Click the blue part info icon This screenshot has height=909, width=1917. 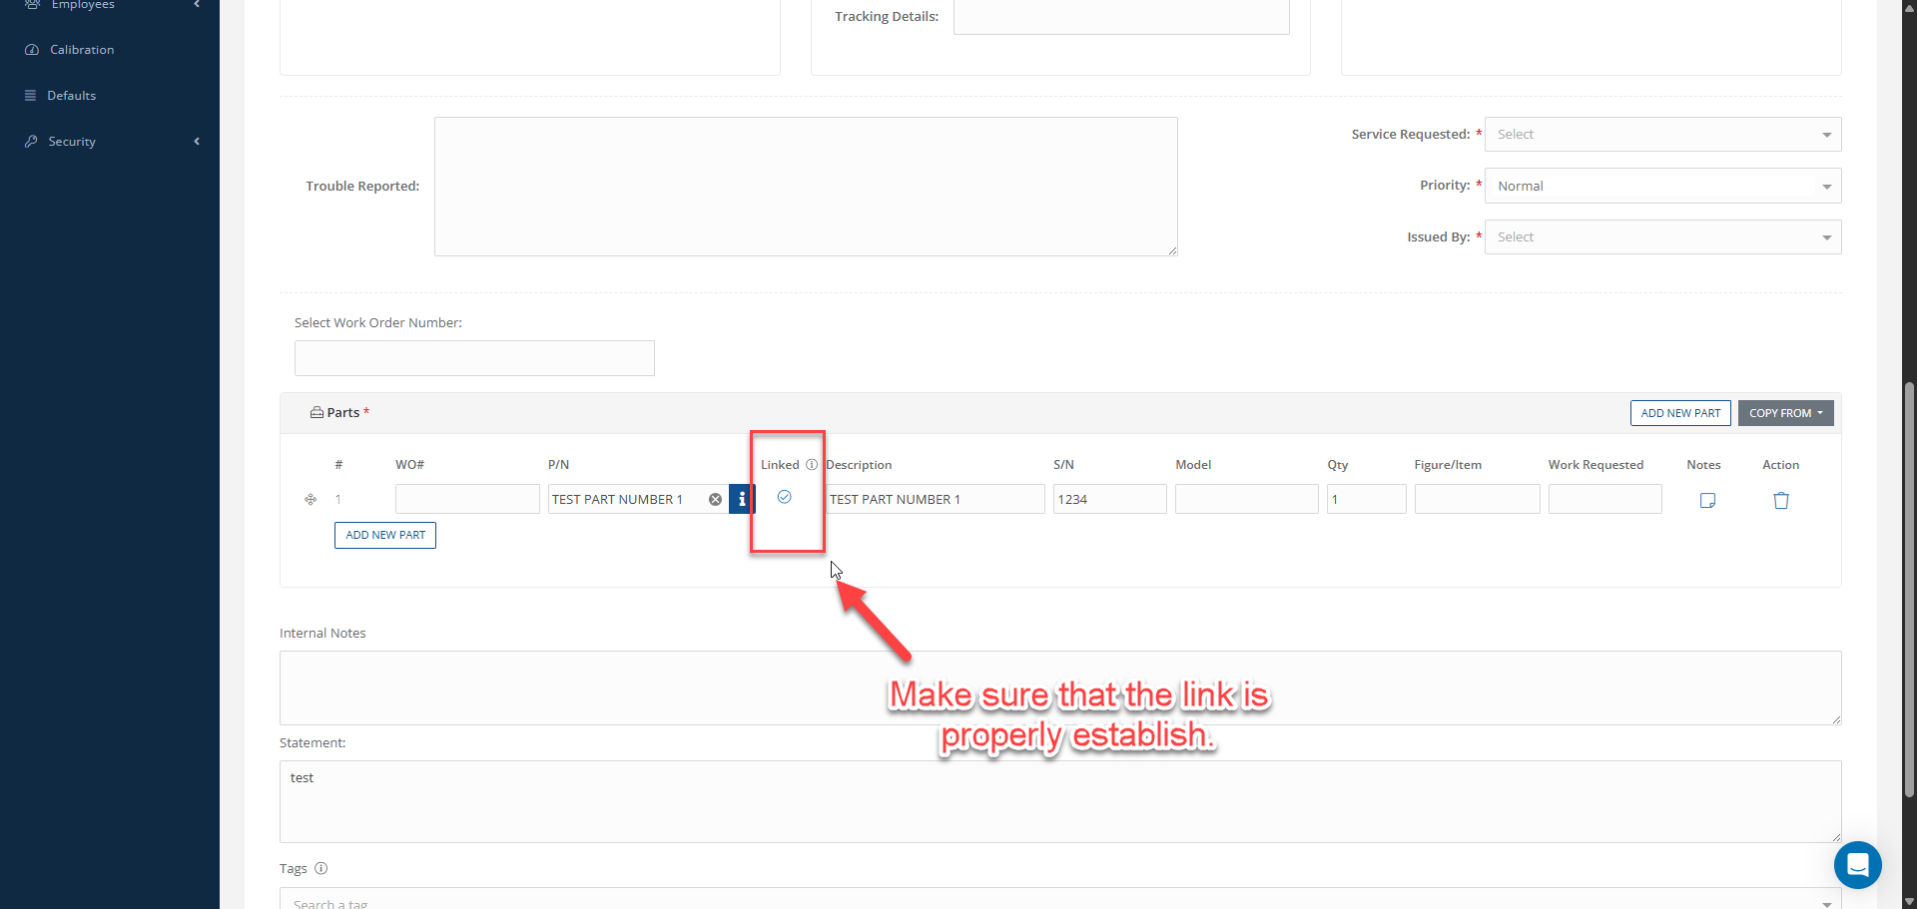pos(741,499)
